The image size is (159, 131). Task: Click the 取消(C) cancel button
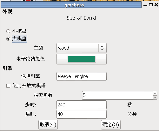click(x=48, y=125)
